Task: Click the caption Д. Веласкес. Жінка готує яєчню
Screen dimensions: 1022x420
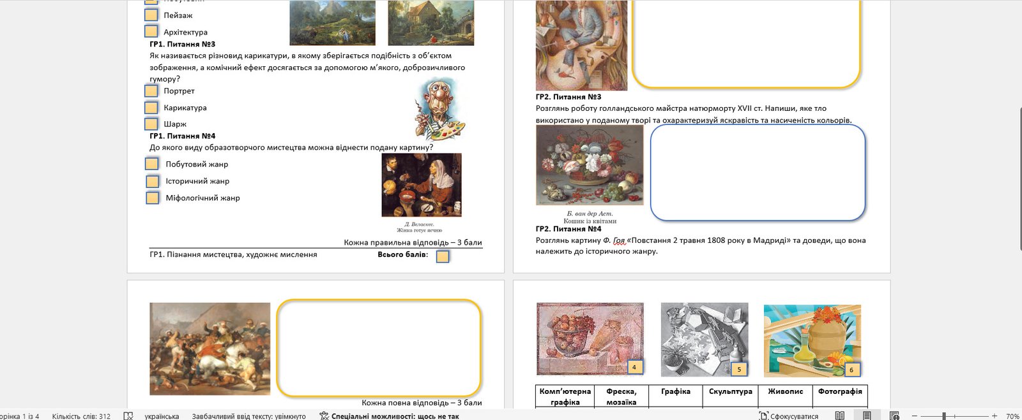Action: [x=420, y=227]
